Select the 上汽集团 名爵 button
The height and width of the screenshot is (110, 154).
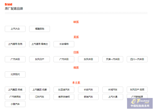(40, 90)
